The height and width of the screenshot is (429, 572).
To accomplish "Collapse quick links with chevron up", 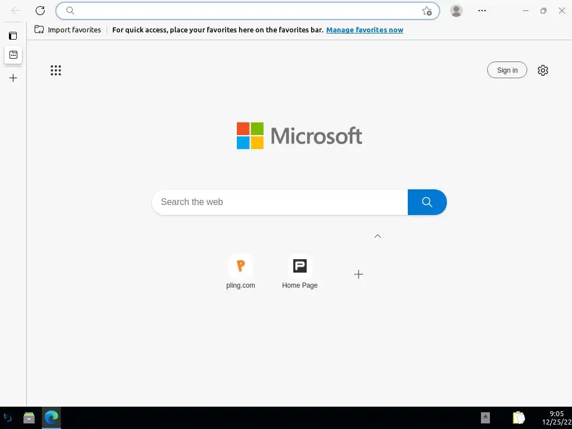I will click(x=378, y=236).
